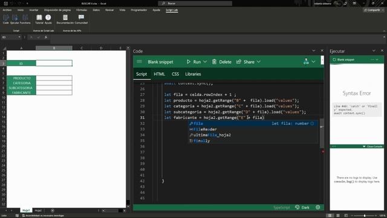Image resolution: width=387 pixels, height=218 pixels.
Task: Select cell B3 next to ID
Action: 54,63
